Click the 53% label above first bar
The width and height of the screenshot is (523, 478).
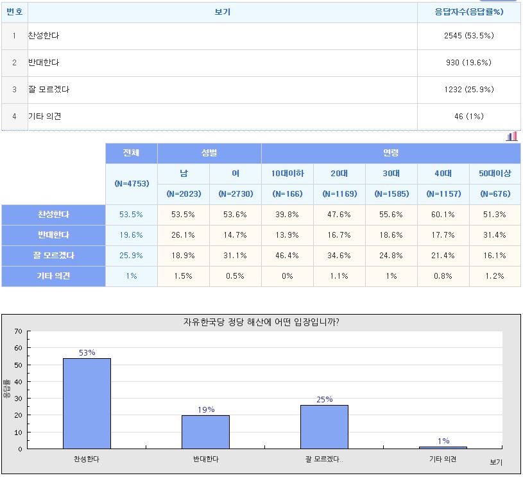(87, 353)
